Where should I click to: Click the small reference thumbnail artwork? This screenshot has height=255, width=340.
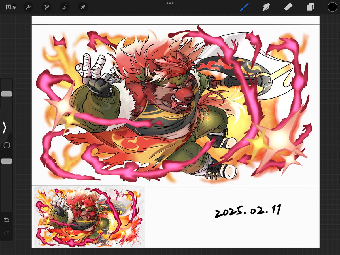pyautogui.click(x=89, y=216)
